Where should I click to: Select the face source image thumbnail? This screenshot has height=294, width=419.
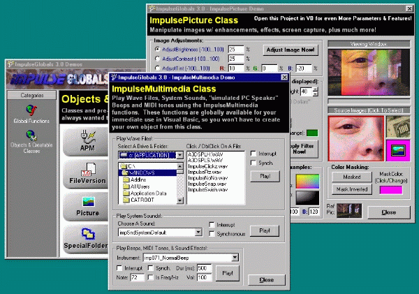pyautogui.click(x=356, y=138)
